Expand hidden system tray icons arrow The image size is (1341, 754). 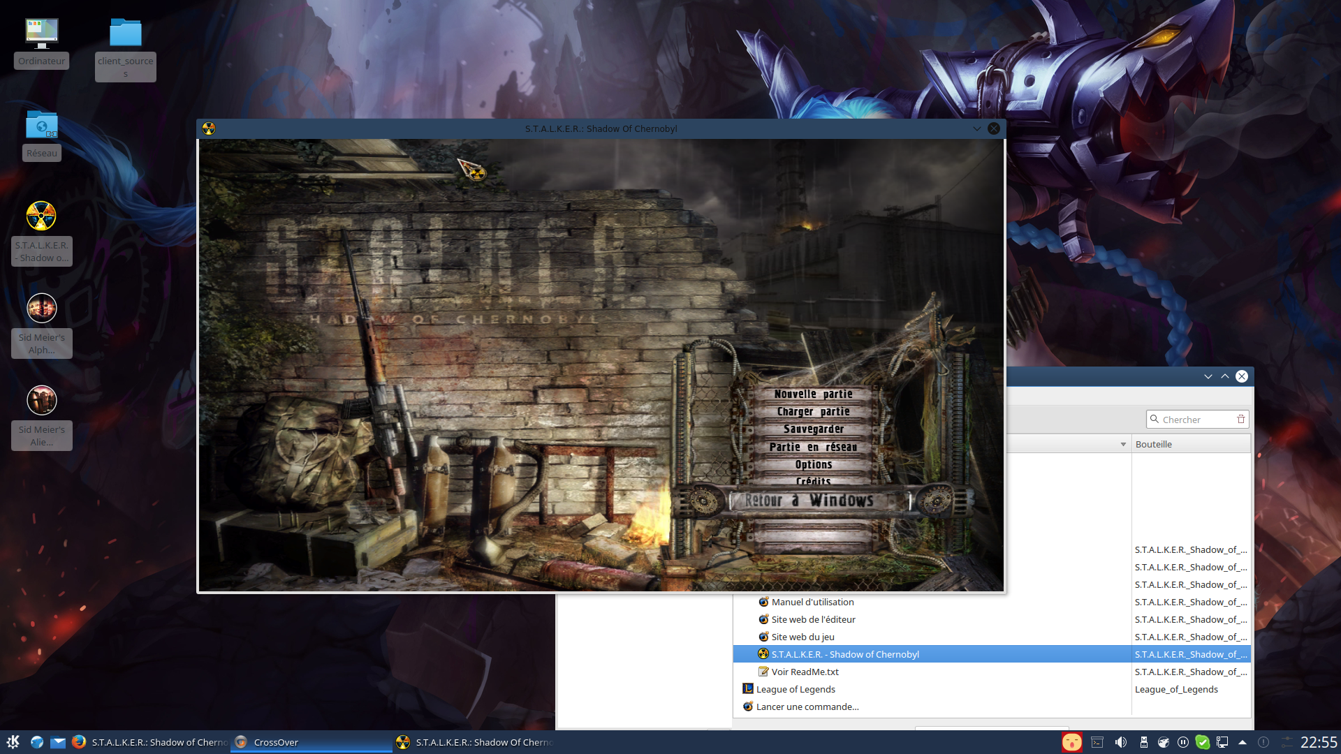[1243, 742]
